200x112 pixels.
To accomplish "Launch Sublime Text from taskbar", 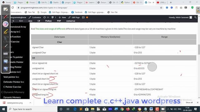I will [x=81, y=109].
